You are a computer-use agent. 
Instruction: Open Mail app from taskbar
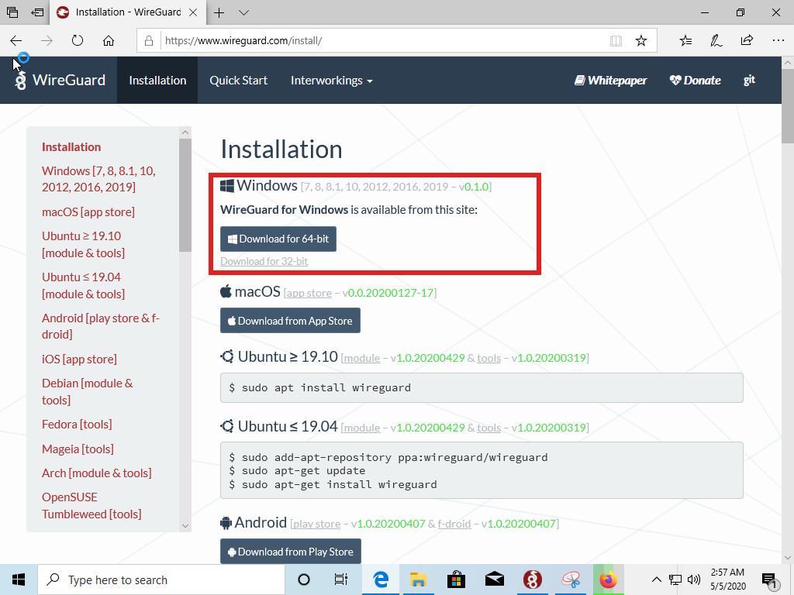(x=494, y=580)
